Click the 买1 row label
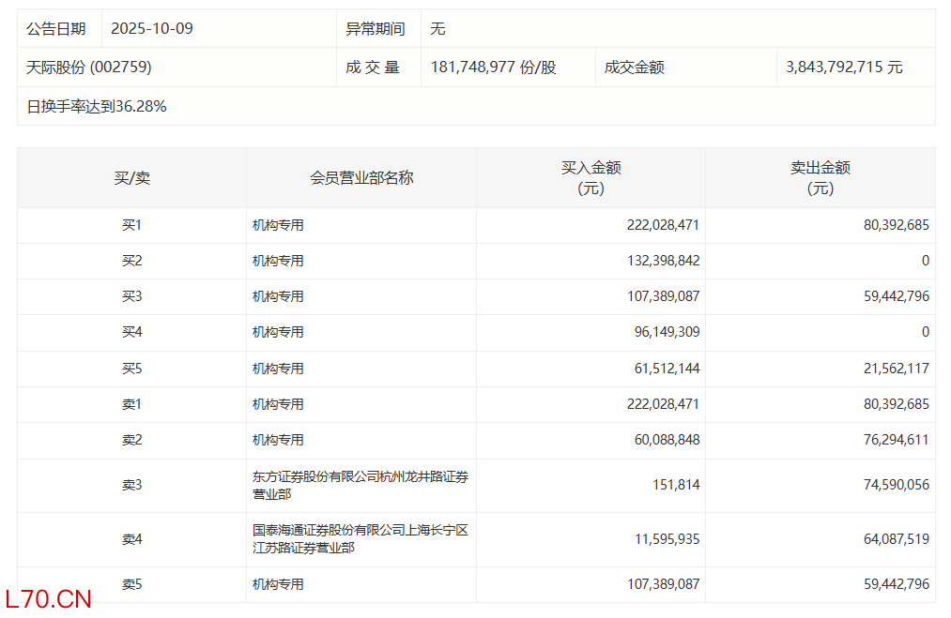This screenshot has height=618, width=951. (131, 225)
